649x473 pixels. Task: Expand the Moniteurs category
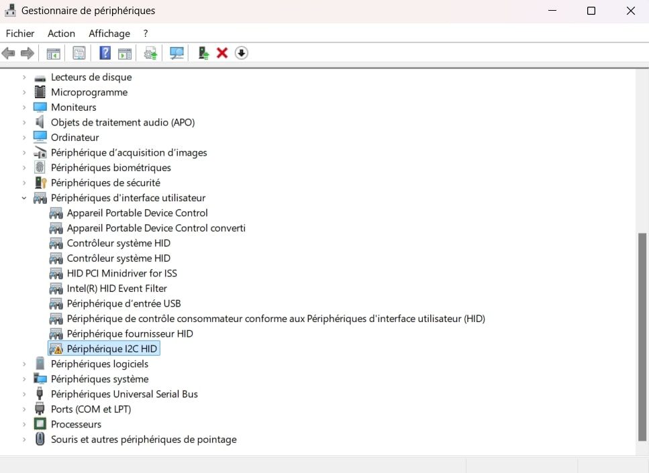24,107
